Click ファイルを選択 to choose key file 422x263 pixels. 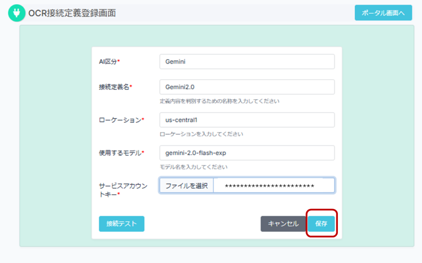pos(187,186)
